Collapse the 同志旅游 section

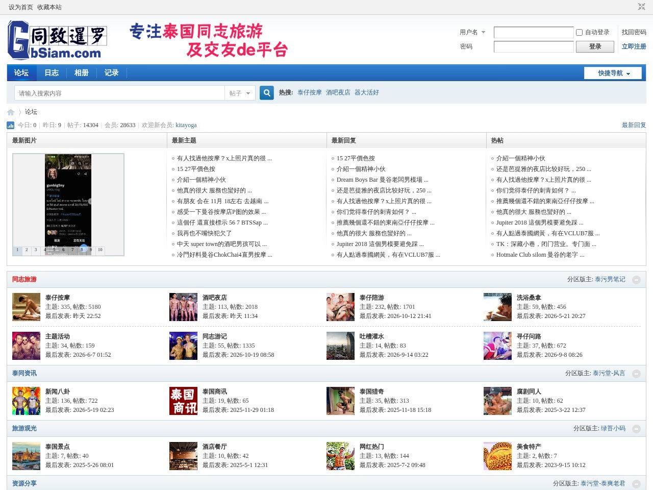[636, 280]
